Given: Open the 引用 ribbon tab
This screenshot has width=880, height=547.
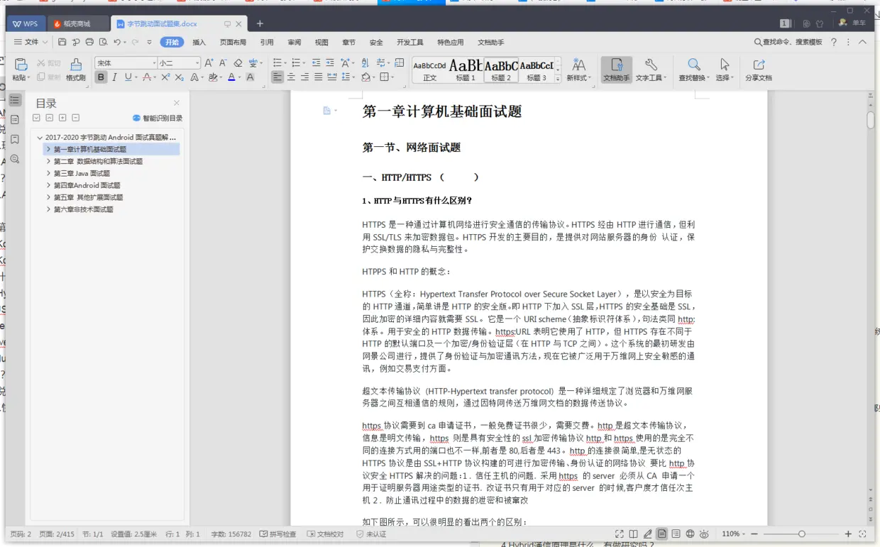Looking at the screenshot, I should coord(267,43).
